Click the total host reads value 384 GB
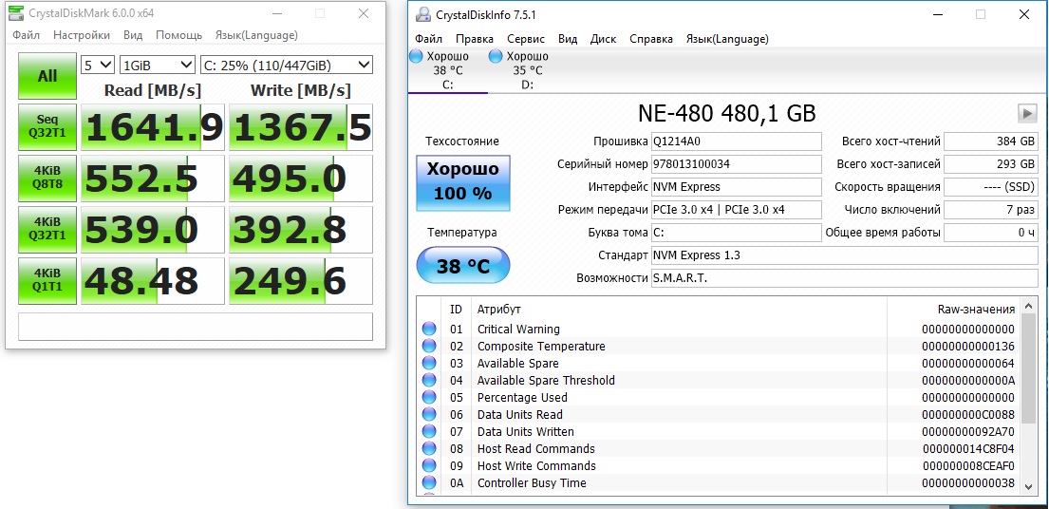 coord(991,141)
